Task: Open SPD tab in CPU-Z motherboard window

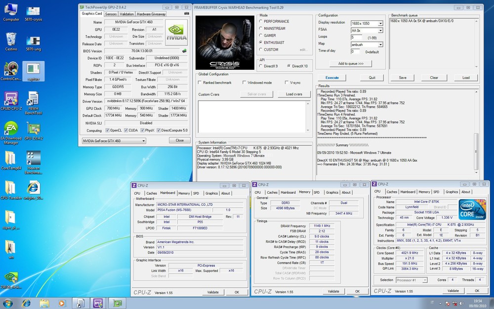Action: click(x=196, y=193)
